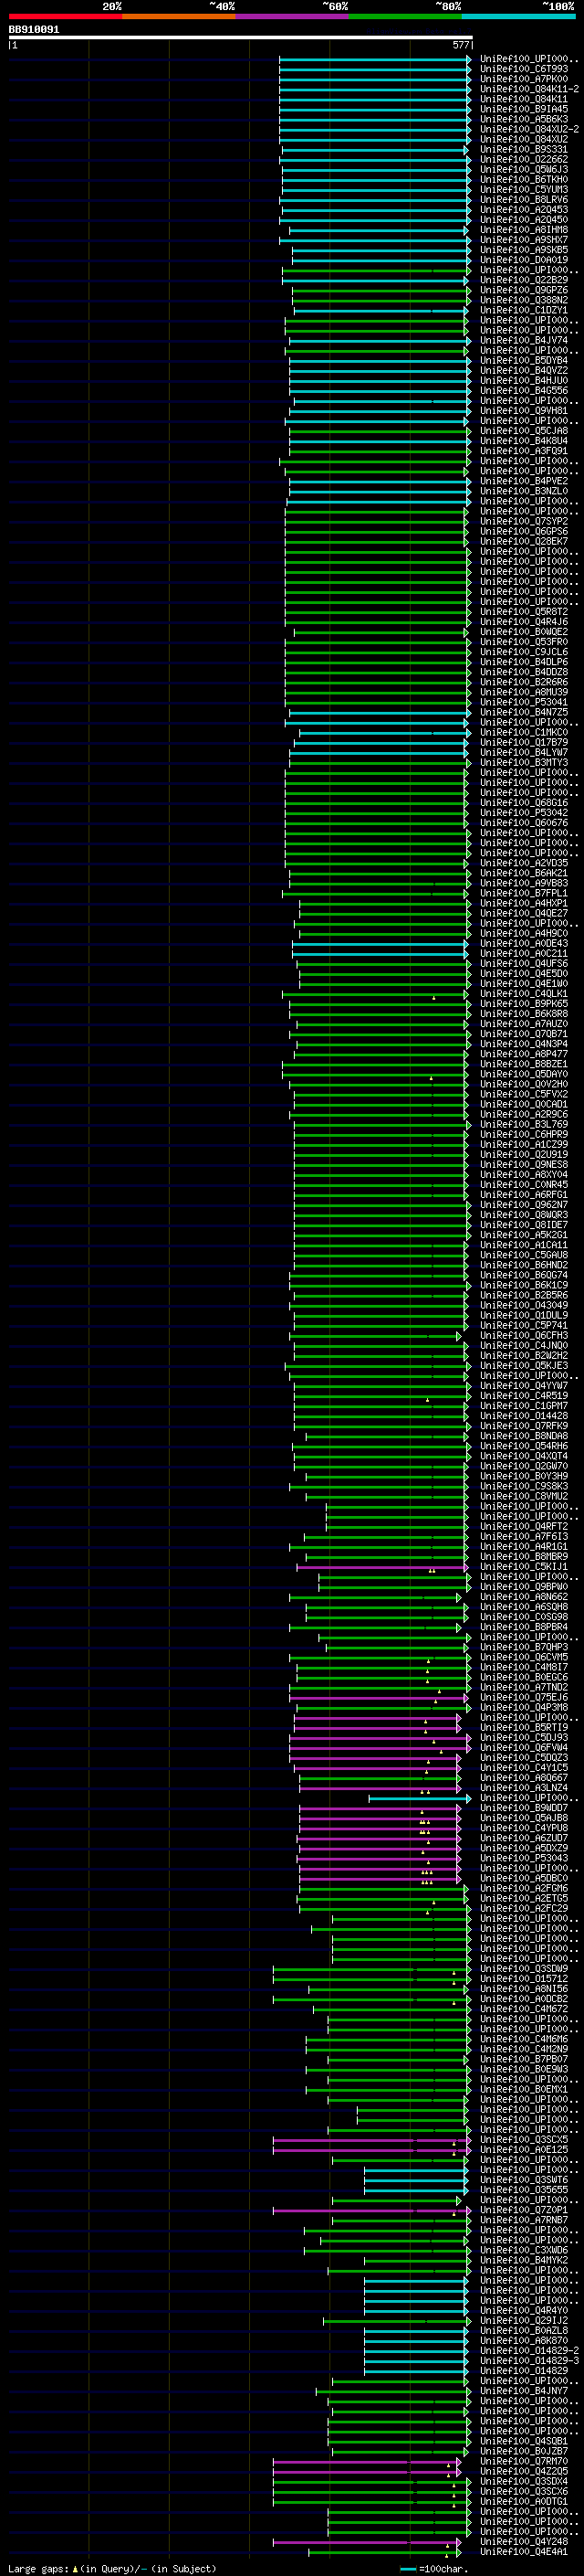Click the green ~80% identity legend segment
Screen dimensions: 584x2576
pos(405,16)
